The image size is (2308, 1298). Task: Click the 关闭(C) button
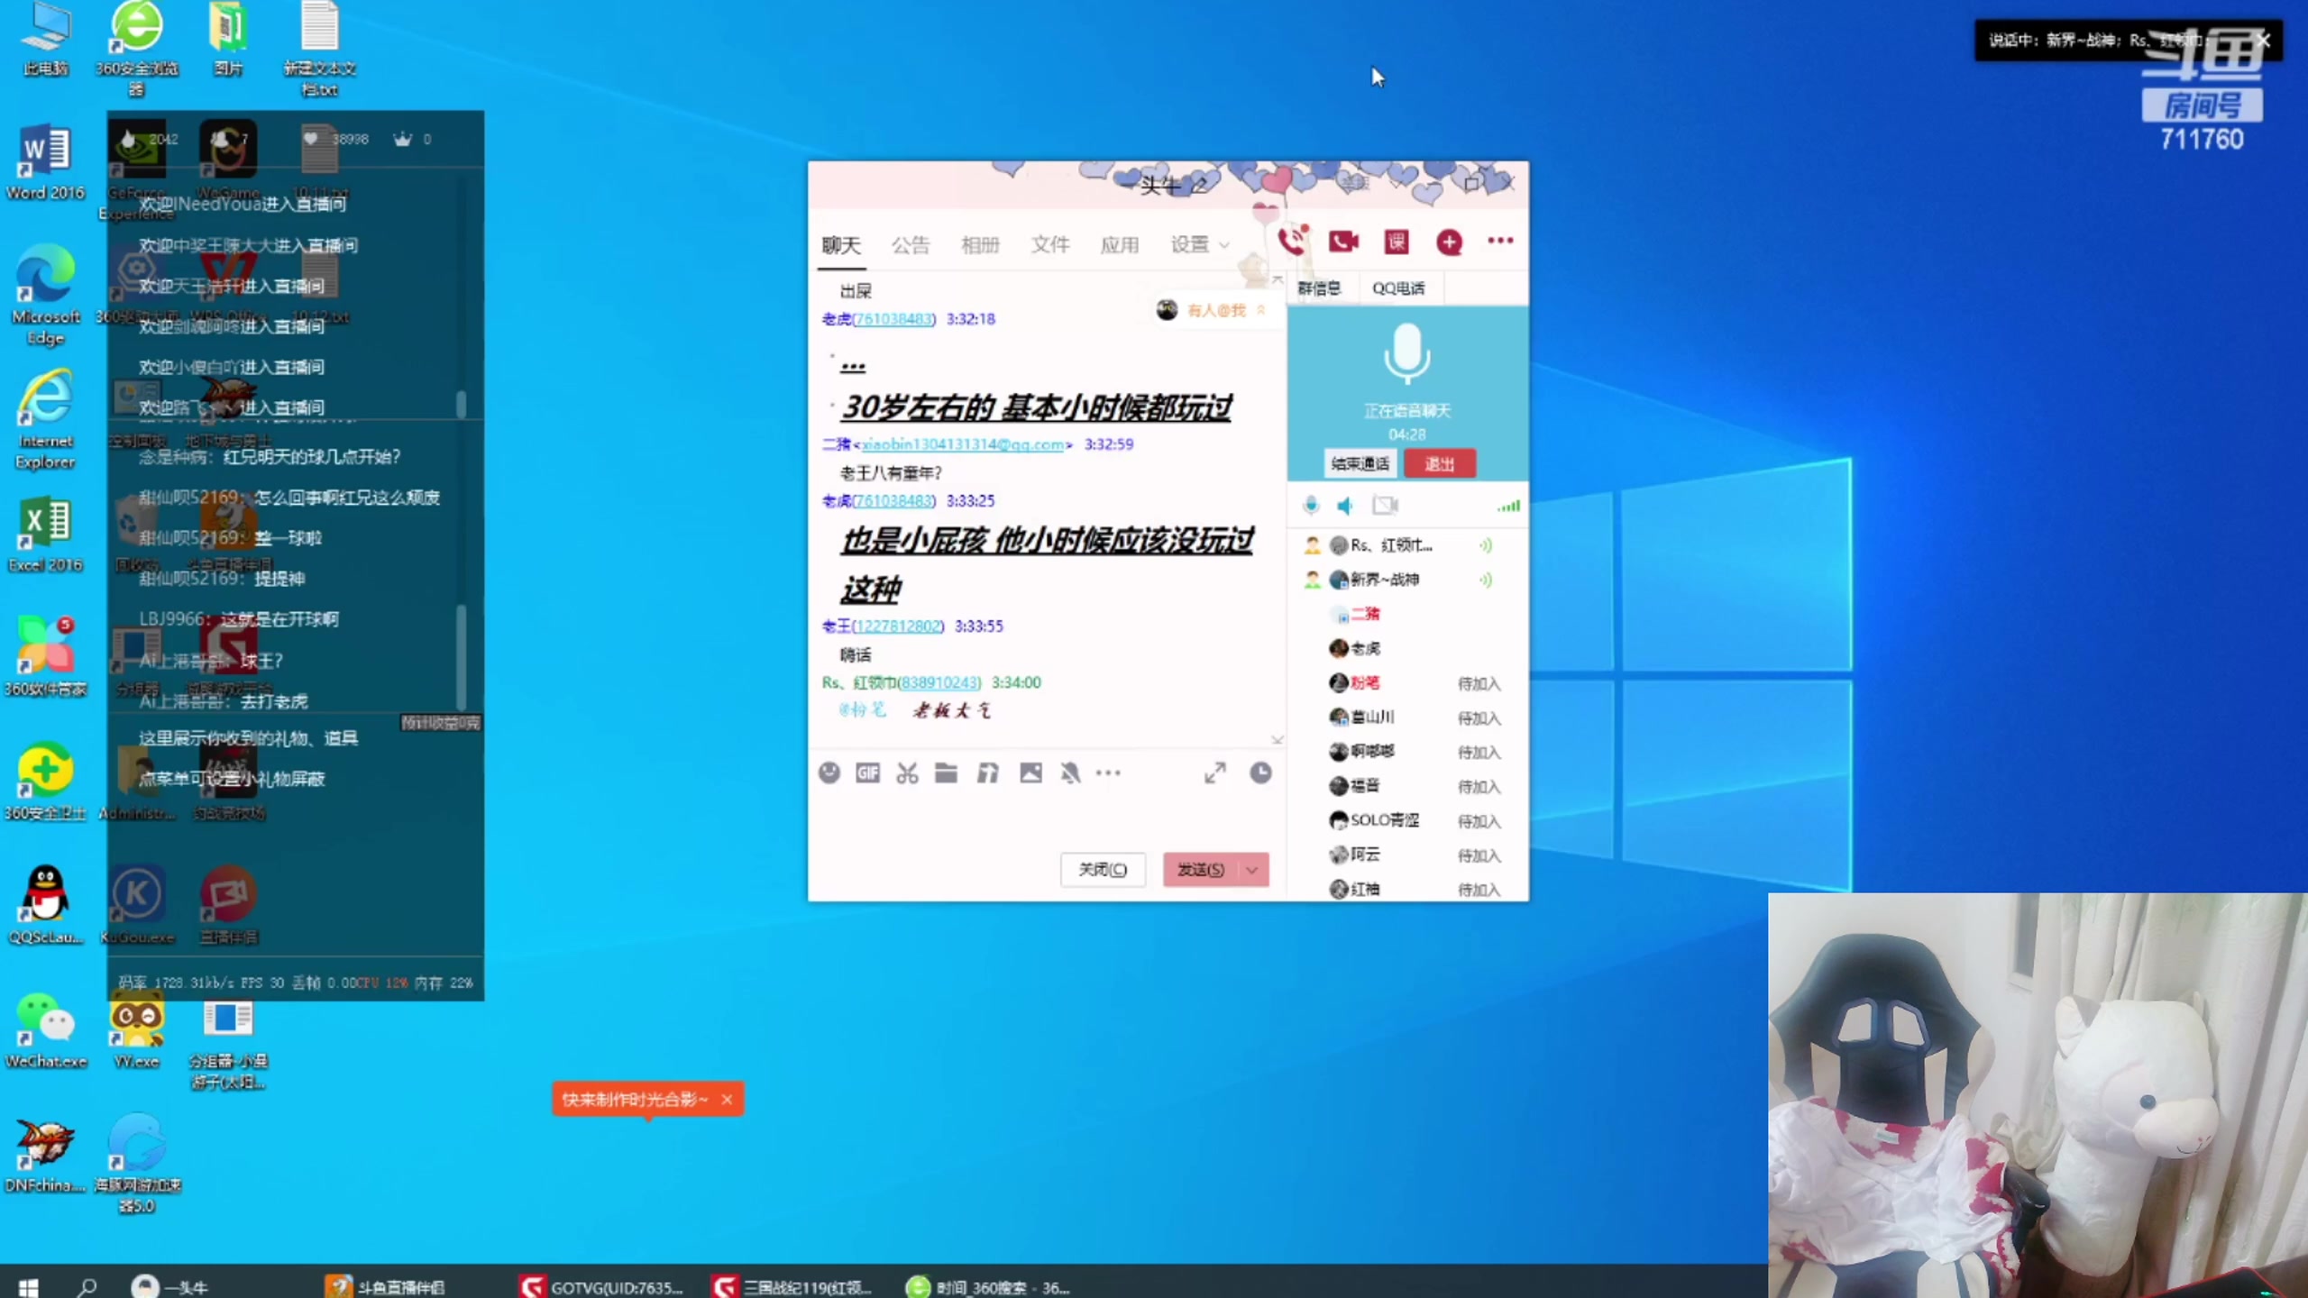pos(1103,869)
